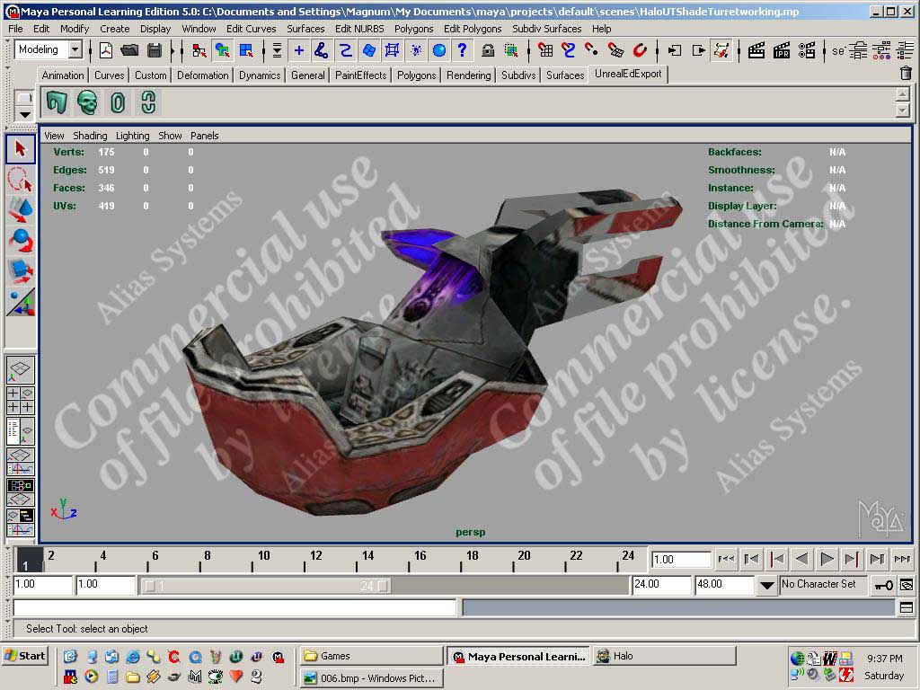
Task: Toggle the joints selection mask icon
Action: coord(321,50)
